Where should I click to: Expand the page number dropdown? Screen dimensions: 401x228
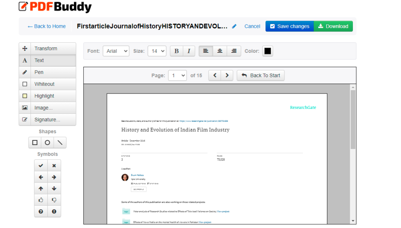(177, 75)
